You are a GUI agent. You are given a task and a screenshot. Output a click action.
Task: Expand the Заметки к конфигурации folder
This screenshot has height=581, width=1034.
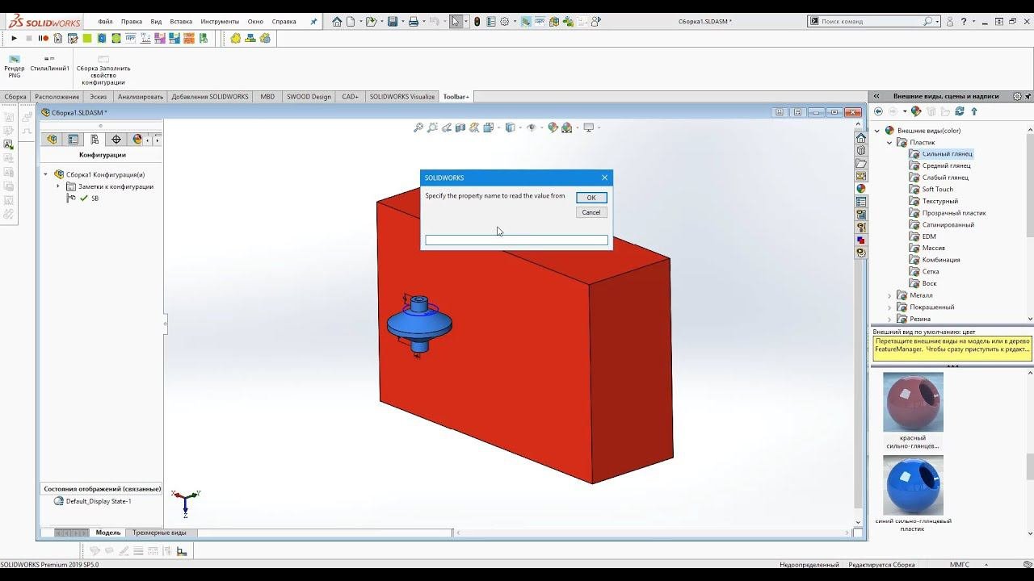[x=58, y=186]
